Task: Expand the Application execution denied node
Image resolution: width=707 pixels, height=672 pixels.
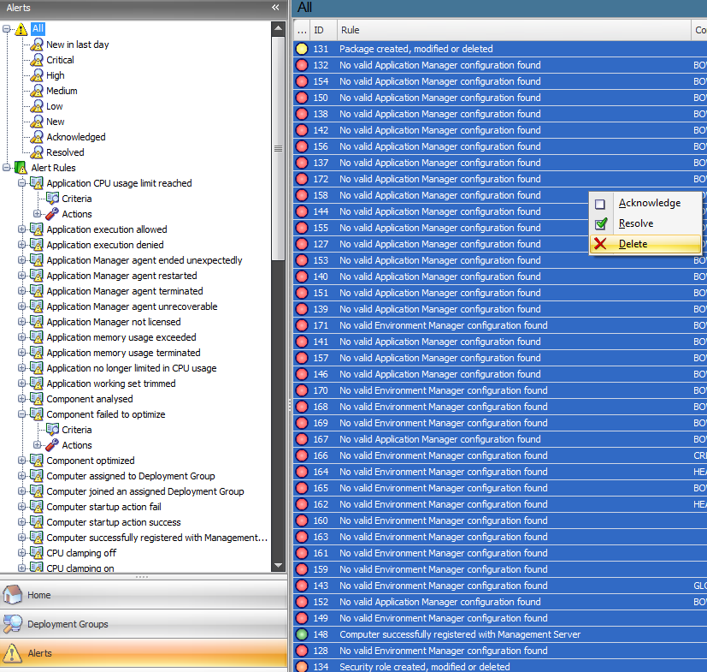Action: click(21, 244)
